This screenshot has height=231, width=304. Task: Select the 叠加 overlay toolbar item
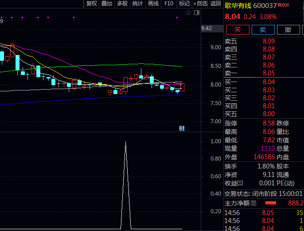tap(107, 4)
